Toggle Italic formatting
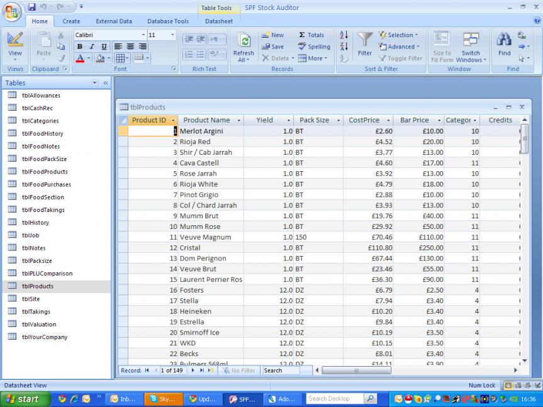 (92, 47)
